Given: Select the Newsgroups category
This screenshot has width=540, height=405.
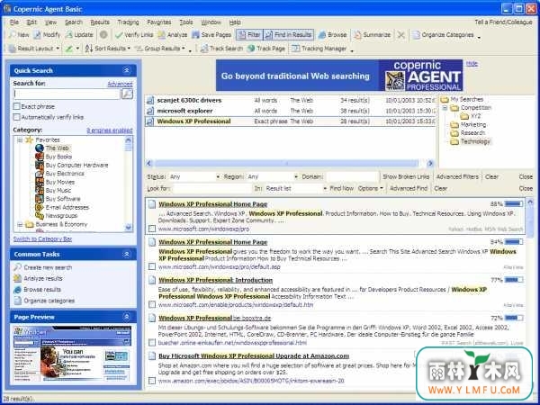Looking at the screenshot, I should (x=61, y=216).
